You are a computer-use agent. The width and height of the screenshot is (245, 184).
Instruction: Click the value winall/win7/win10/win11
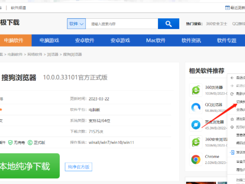click(111, 142)
